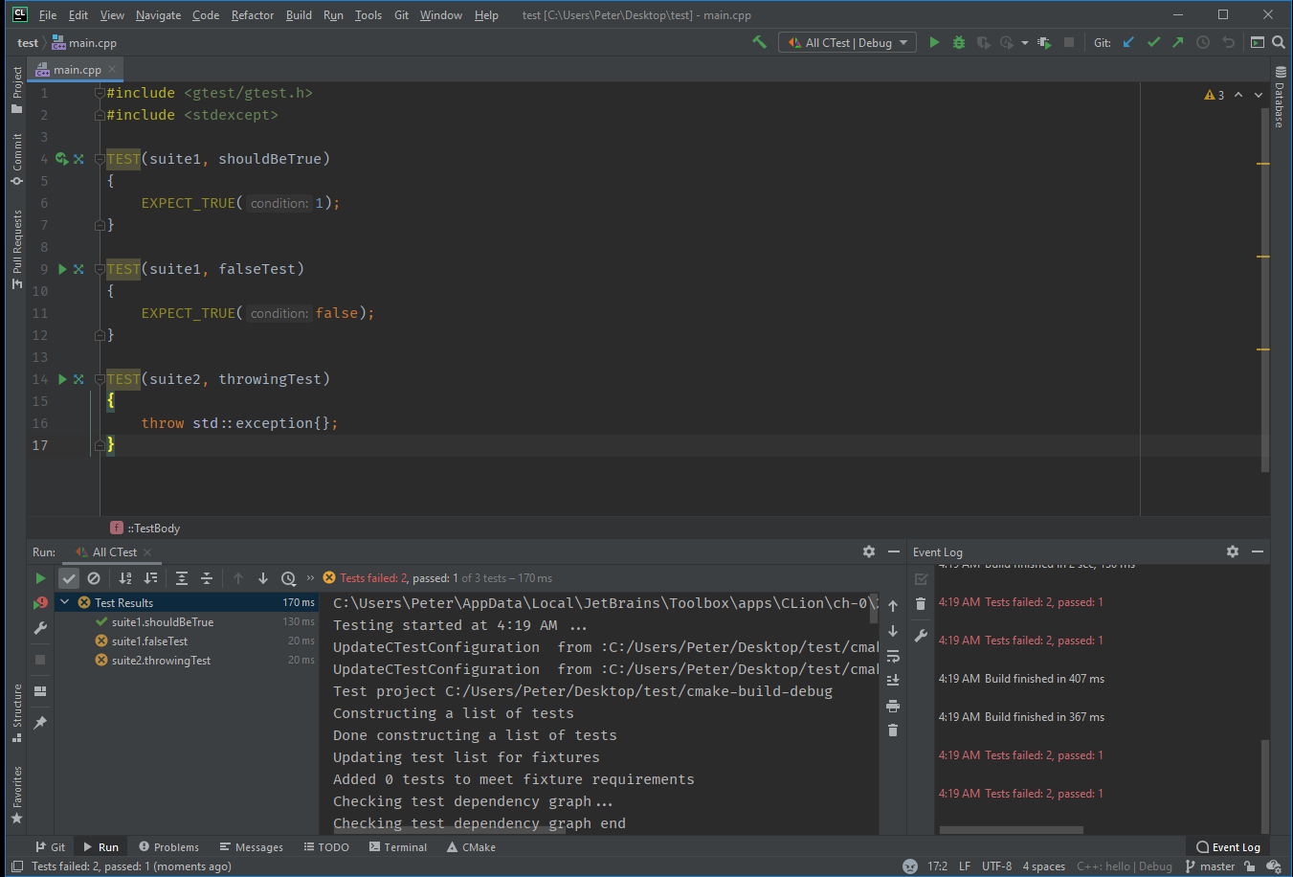Click the Build hammer icon
The width and height of the screenshot is (1293, 877).
tap(760, 42)
